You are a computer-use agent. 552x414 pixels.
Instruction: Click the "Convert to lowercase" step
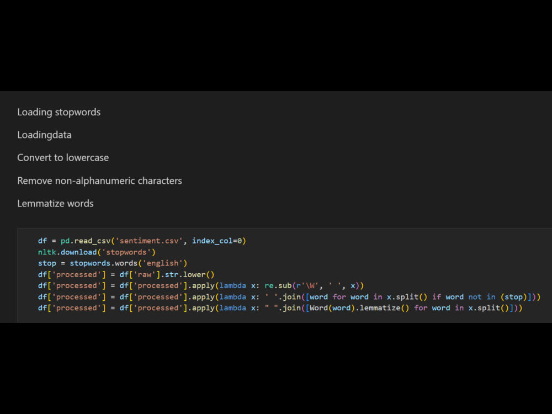(63, 157)
